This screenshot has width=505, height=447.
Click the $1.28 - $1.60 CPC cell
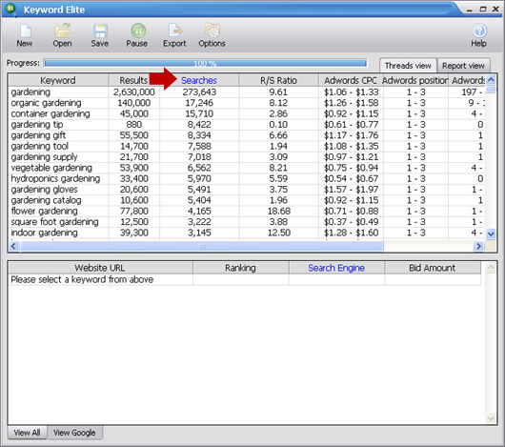point(351,233)
